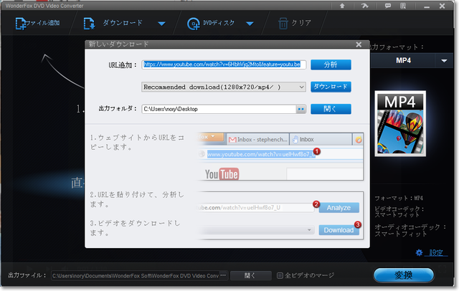Screen dimensions: 459x291
Task: Click the browse icon beside the 出力フォルダ field
Action: click(x=301, y=109)
